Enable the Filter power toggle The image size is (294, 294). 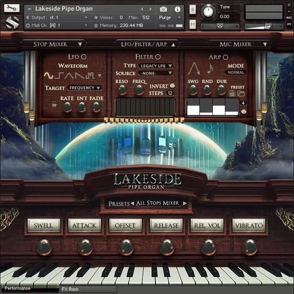[x=158, y=57]
